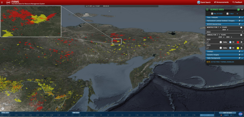Click the Feedback speech bubble icon

(233, 2)
